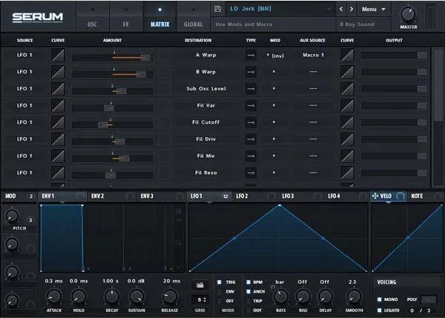Image resolution: width=445 pixels, height=318 pixels.
Task: Click the output slider for Sub Osc Level
Action: (394, 89)
